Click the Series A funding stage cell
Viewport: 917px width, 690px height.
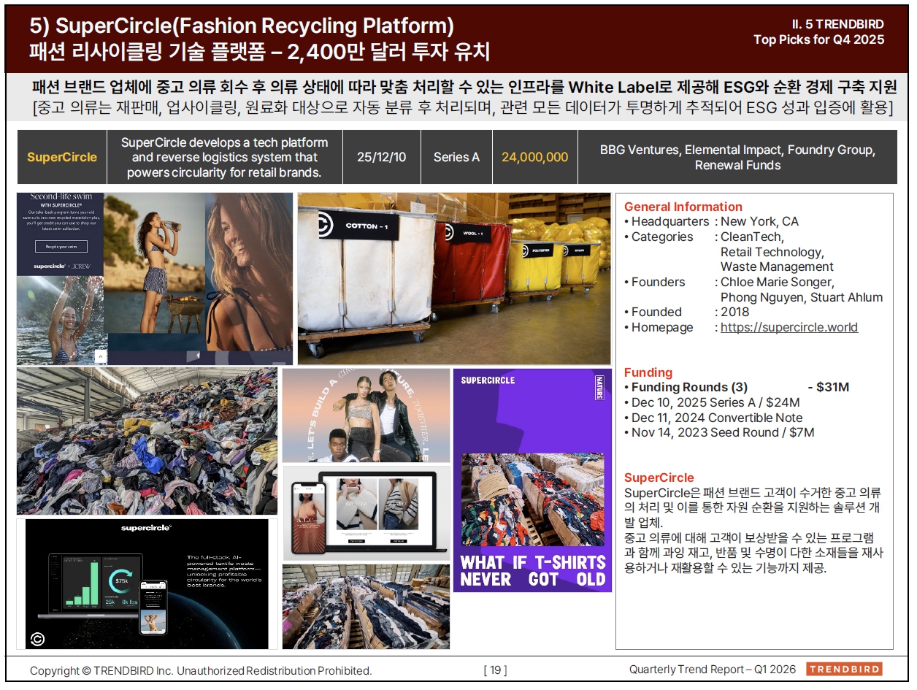click(x=456, y=157)
